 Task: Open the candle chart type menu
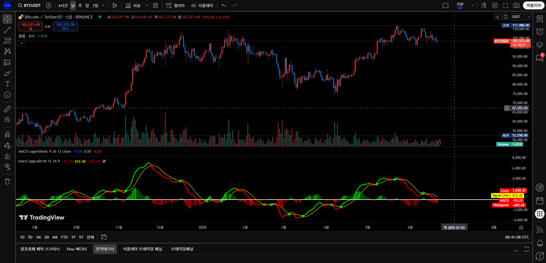[115, 5]
